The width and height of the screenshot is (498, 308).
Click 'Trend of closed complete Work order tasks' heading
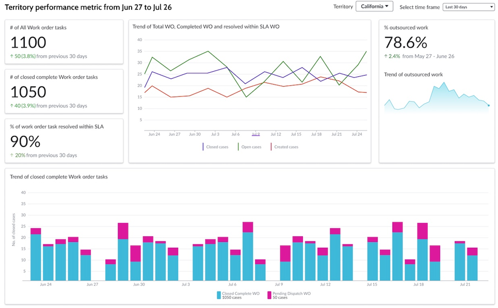(59, 177)
